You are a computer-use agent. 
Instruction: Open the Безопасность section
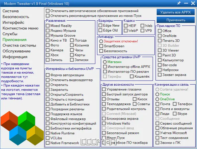point(16,17)
